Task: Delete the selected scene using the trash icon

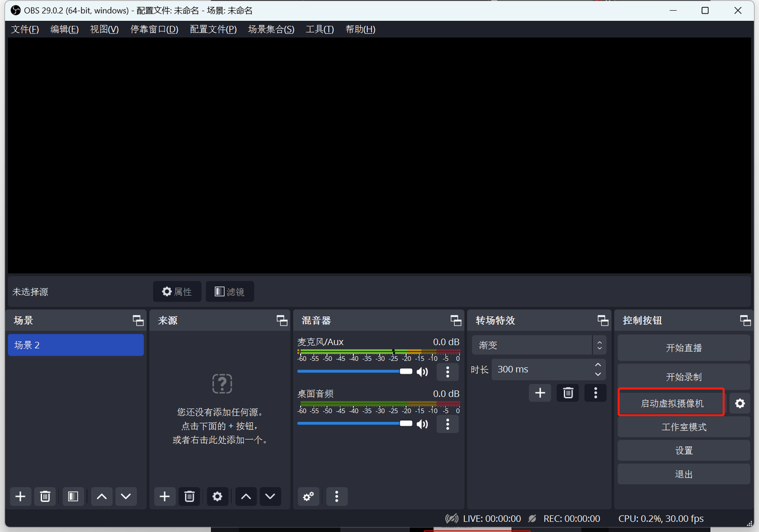Action: 45,496
